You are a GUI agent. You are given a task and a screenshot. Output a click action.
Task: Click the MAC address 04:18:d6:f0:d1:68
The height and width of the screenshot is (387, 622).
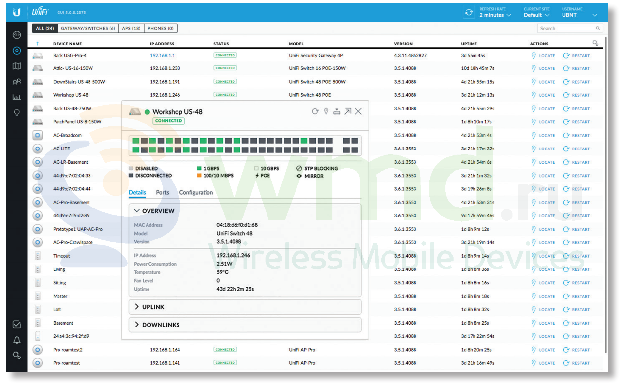(x=237, y=225)
